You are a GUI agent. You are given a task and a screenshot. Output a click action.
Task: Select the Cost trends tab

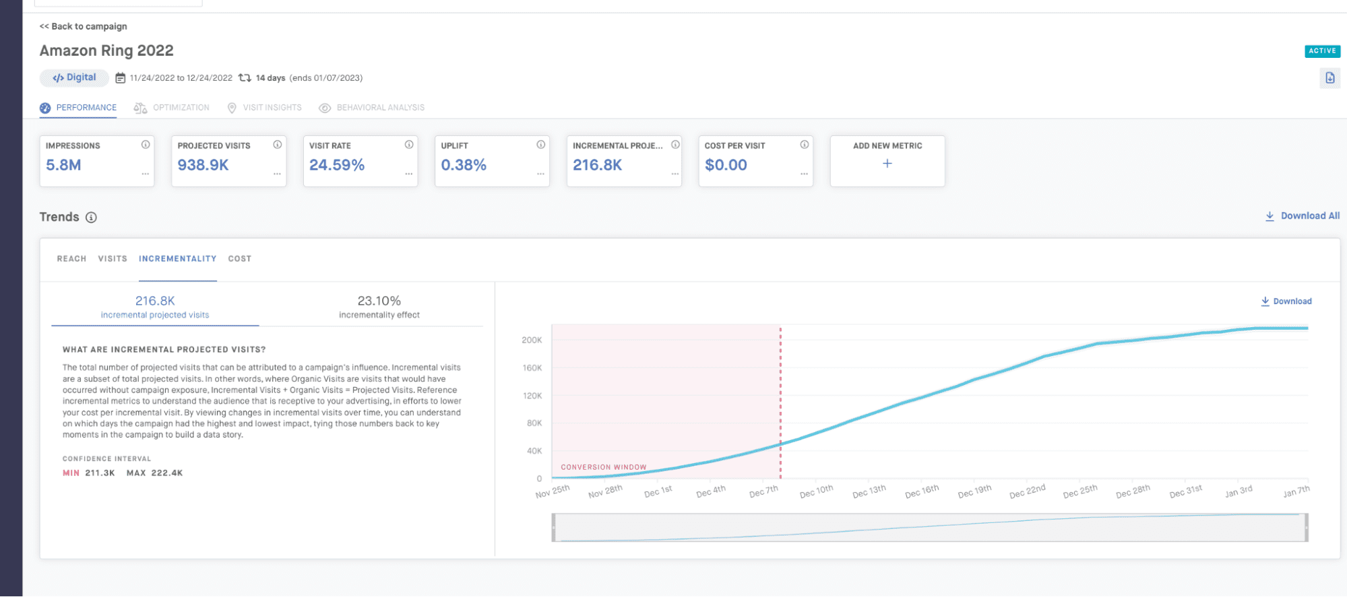tap(240, 259)
